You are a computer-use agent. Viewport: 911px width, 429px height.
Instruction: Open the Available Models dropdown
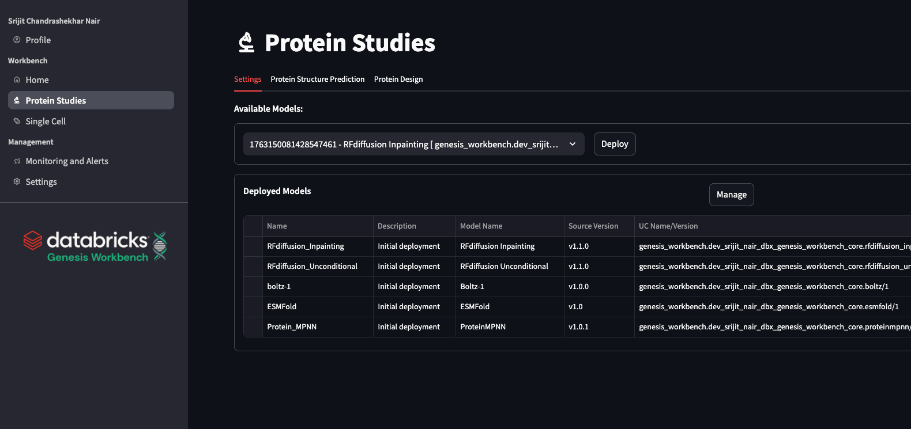coord(404,144)
